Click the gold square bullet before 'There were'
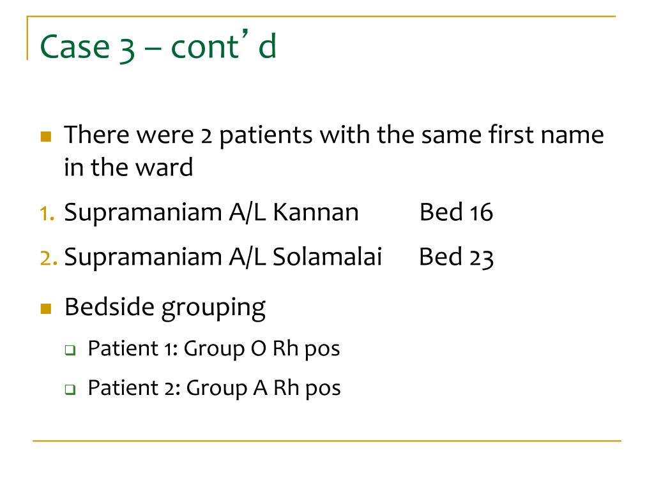654x490 pixels. coord(46,137)
